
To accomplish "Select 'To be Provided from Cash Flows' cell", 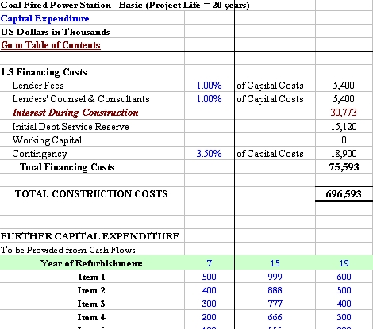I will coord(68,250).
